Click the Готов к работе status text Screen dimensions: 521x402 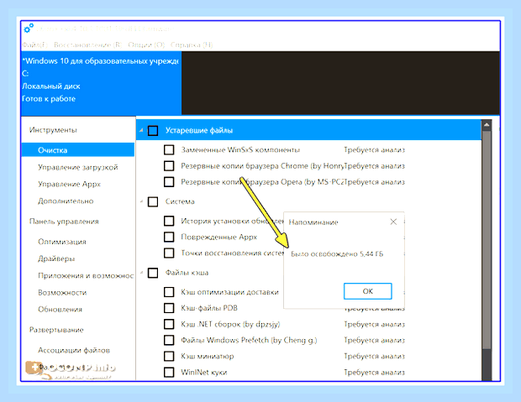(x=49, y=98)
